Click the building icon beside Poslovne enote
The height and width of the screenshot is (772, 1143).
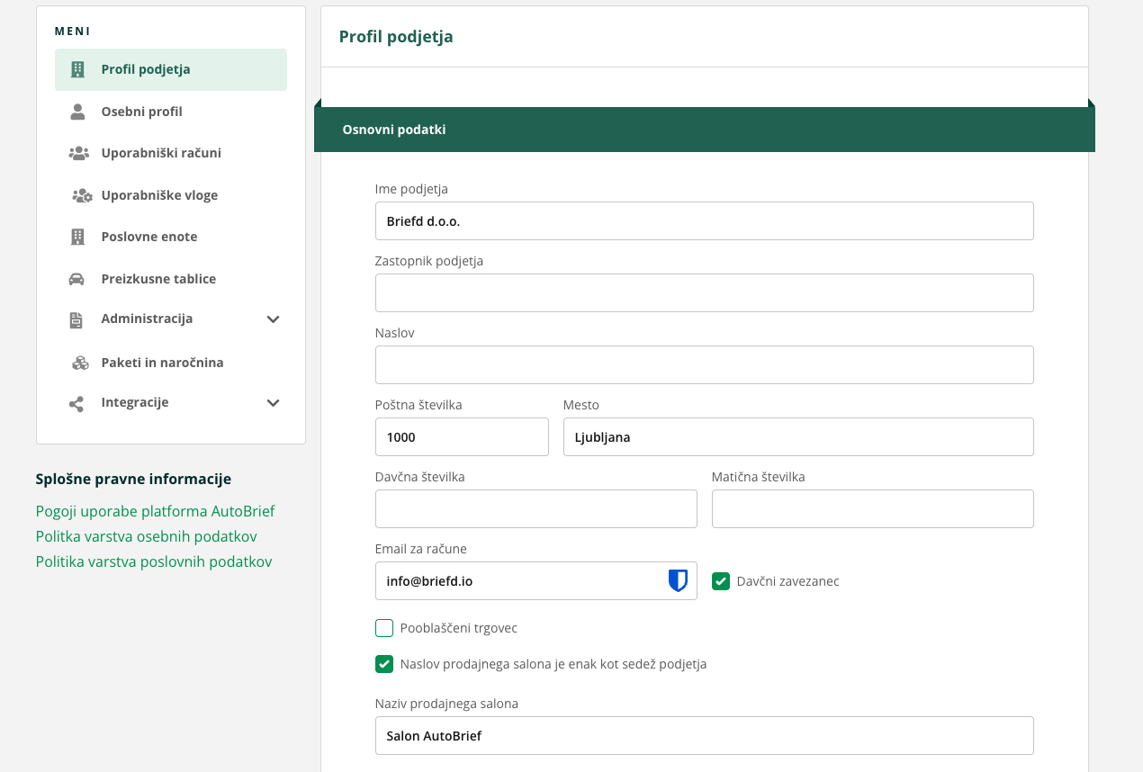click(x=77, y=237)
